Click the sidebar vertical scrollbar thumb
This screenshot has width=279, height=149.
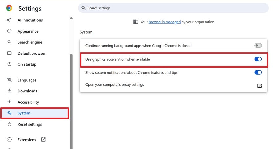pos(71,101)
